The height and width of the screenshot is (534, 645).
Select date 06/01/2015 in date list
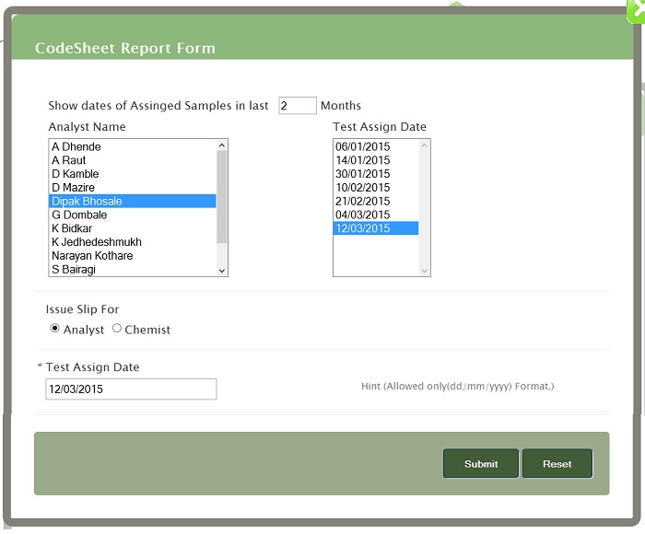pyautogui.click(x=362, y=146)
